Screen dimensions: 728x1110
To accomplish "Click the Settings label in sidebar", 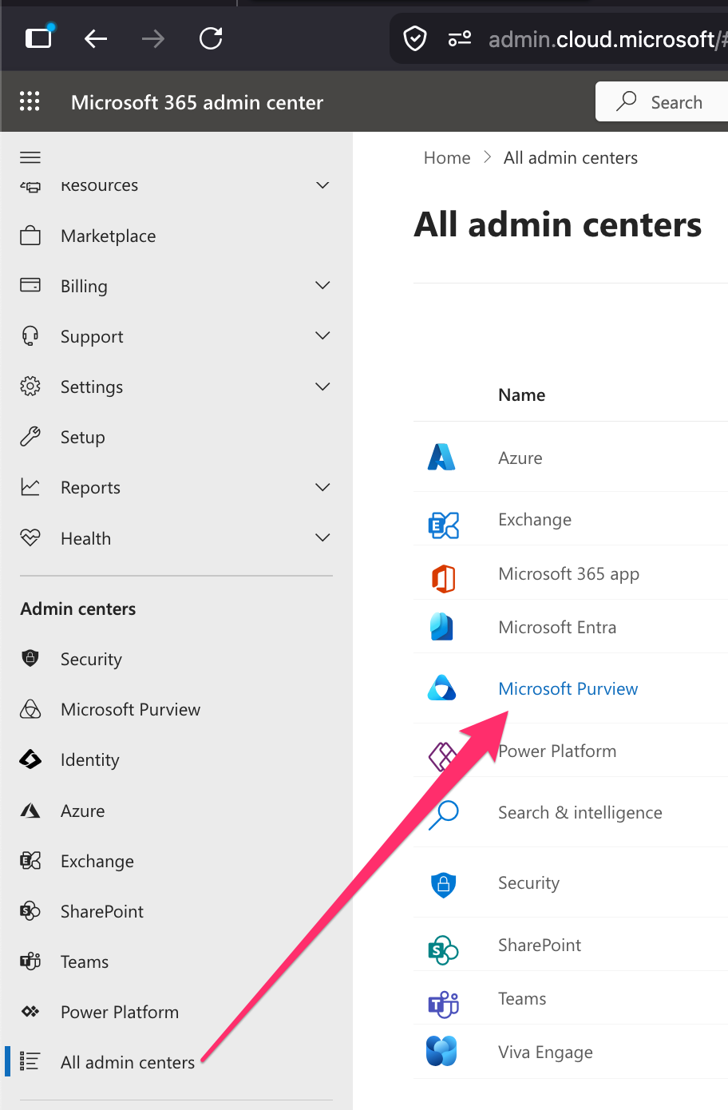I will point(92,387).
